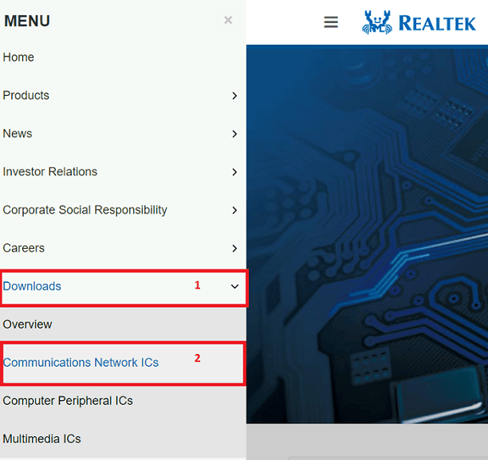This screenshot has width=488, height=460.
Task: Open Multimedia ICs link
Action: pyautogui.click(x=41, y=438)
